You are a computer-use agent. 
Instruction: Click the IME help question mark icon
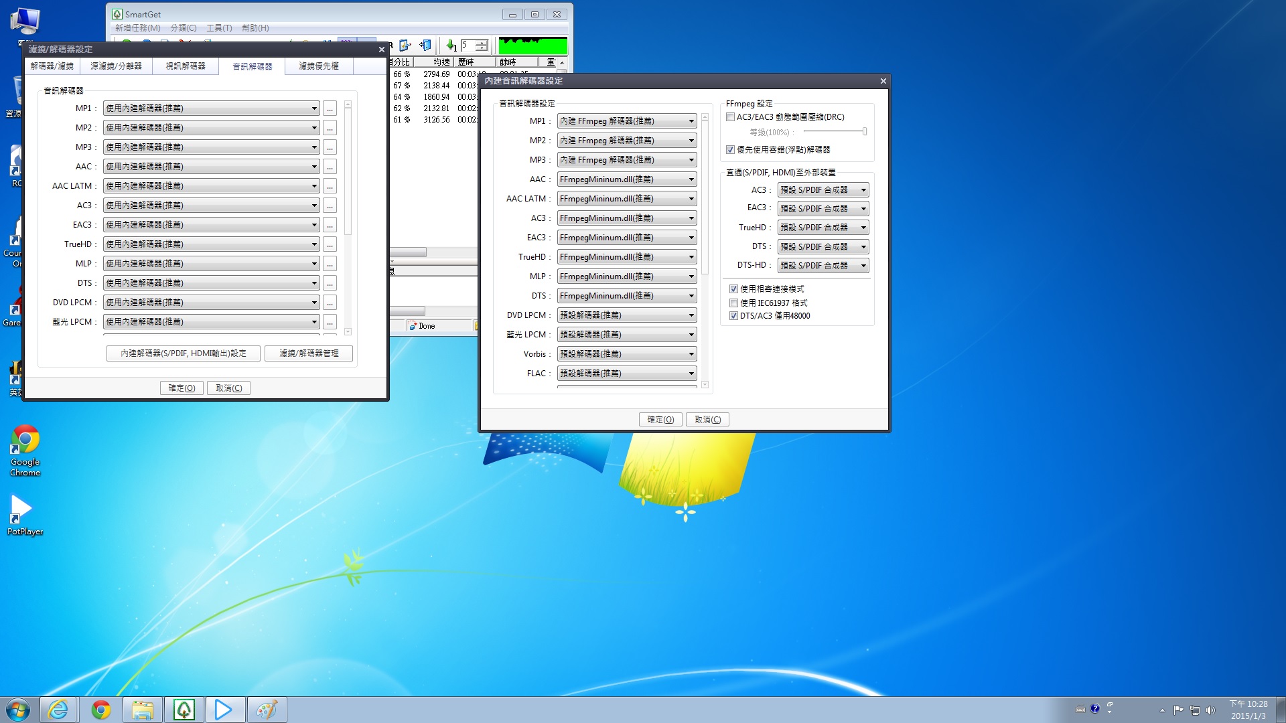click(1095, 709)
